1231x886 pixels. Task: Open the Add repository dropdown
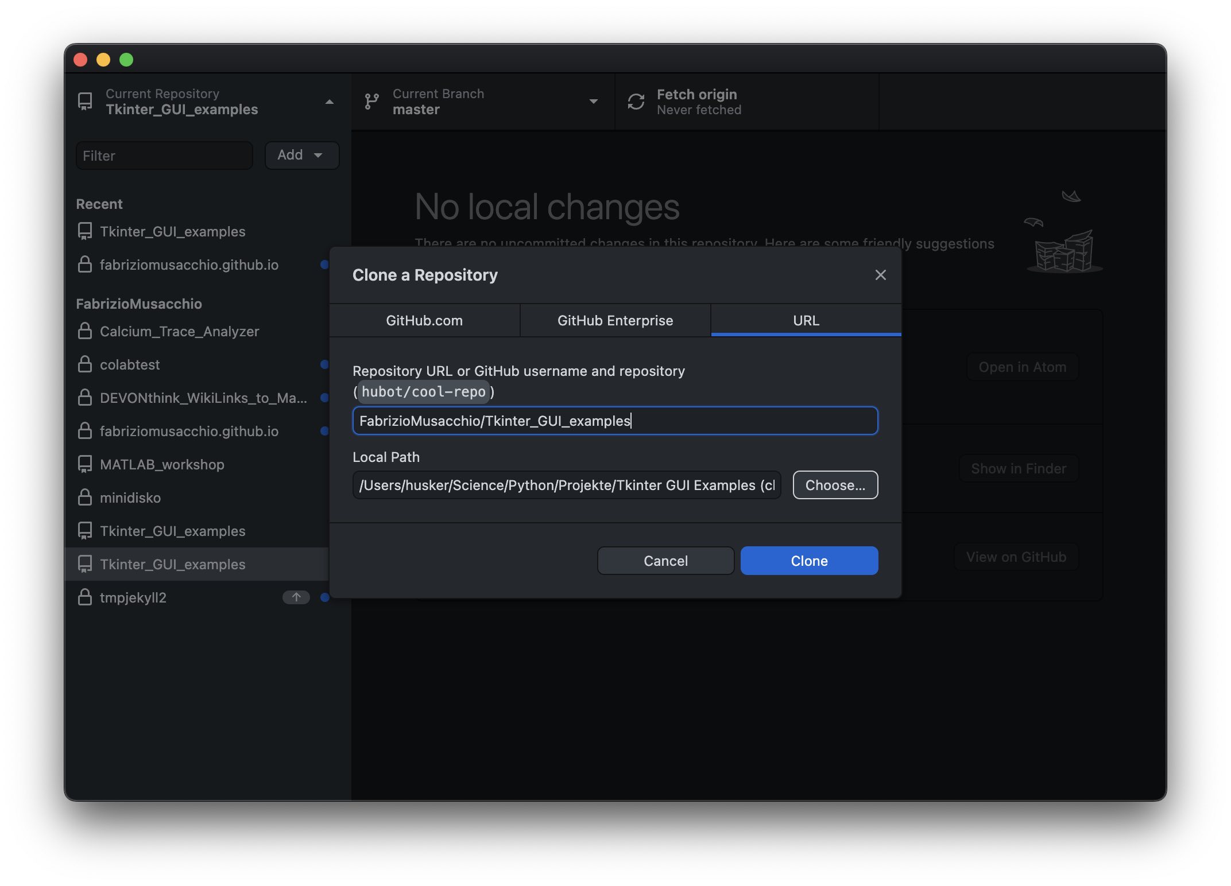(301, 155)
